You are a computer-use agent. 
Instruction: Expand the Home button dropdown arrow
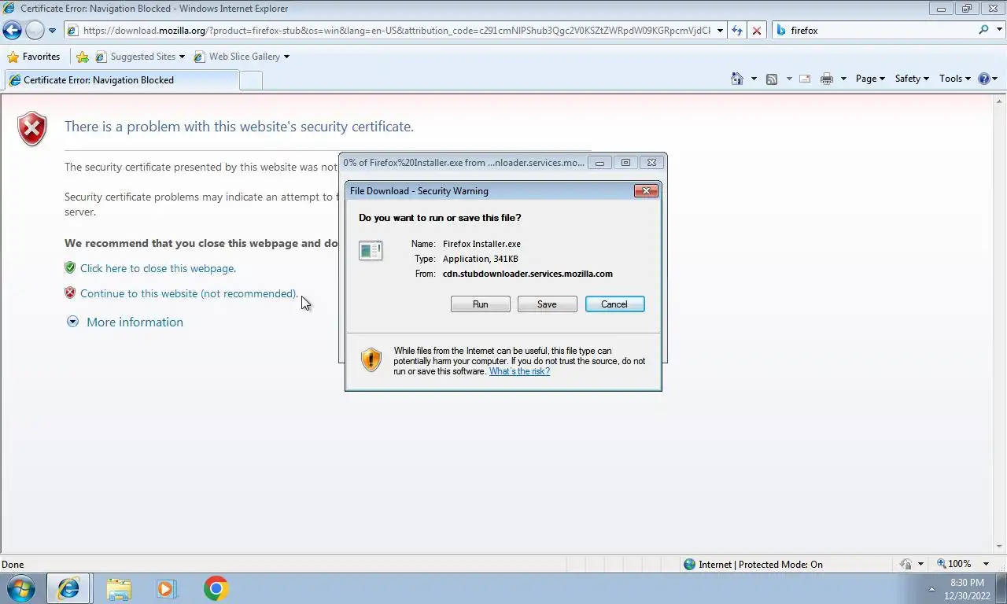coord(754,79)
